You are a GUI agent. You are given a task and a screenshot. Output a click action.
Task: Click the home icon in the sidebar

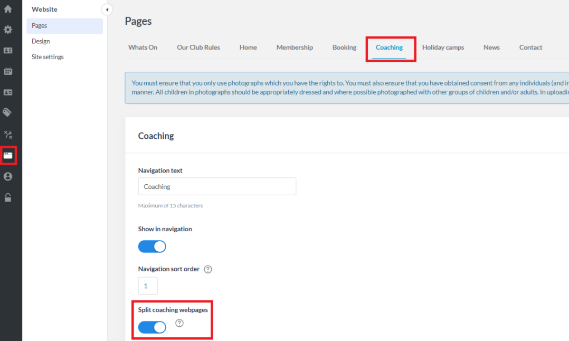point(8,9)
